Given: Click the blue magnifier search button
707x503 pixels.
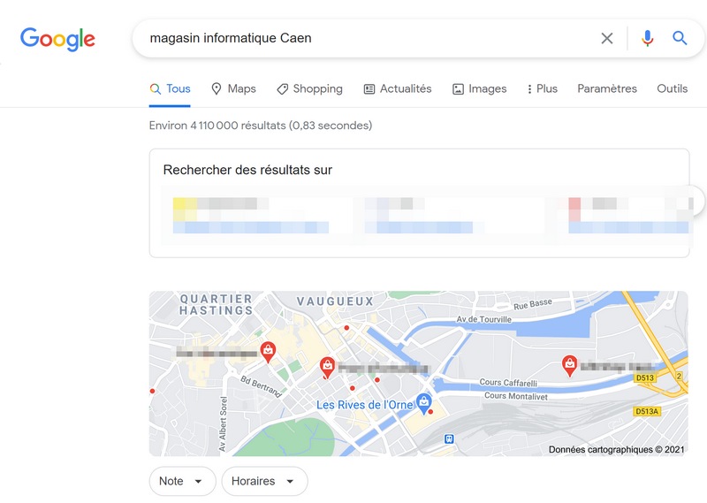Looking at the screenshot, I should pyautogui.click(x=680, y=38).
